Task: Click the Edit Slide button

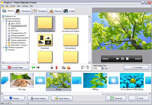Action: click(136, 68)
